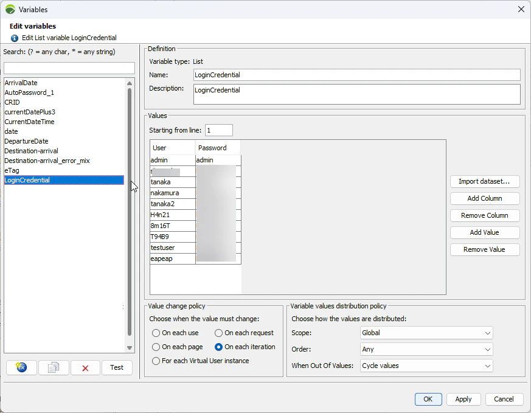Click the red X delete variable button
The image size is (531, 413).
(85, 368)
